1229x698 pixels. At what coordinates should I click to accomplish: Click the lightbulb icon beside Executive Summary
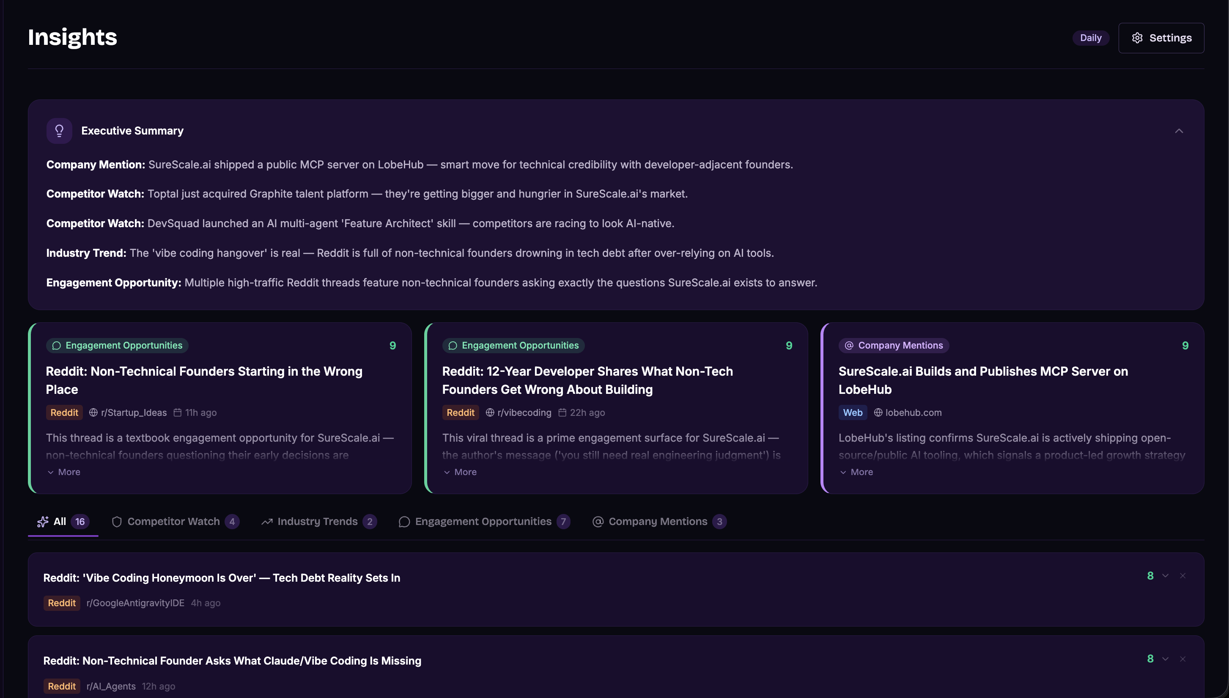coord(59,130)
